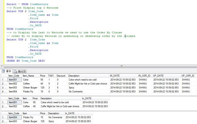Image resolution: width=197 pixels, height=124 pixels.
Task: Click the 'order By to display Records' comment line
Action: point(71,36)
